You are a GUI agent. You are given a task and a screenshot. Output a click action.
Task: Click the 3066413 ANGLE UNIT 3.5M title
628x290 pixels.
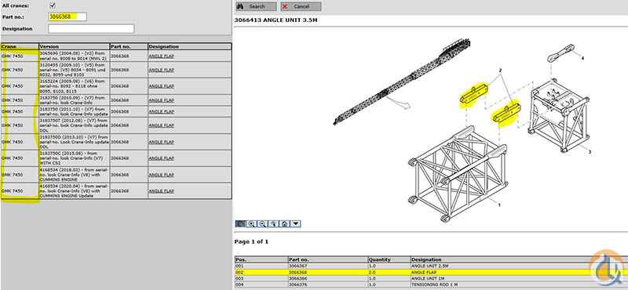tap(276, 20)
